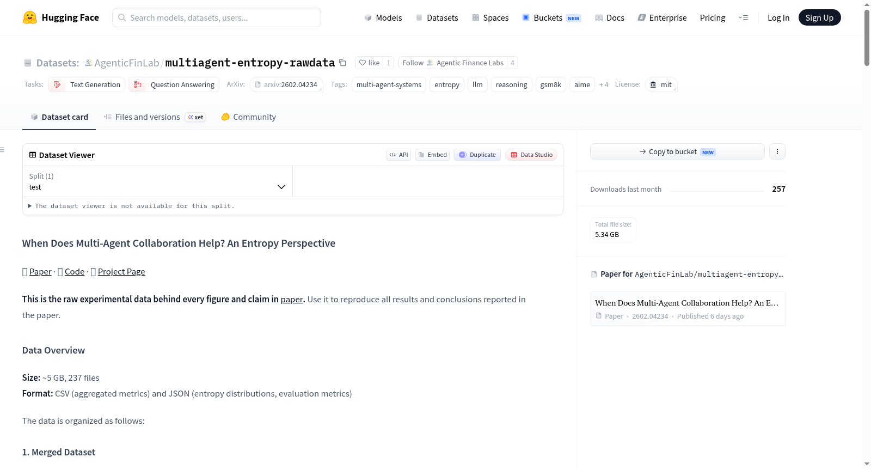Open Data Studio

(x=531, y=155)
